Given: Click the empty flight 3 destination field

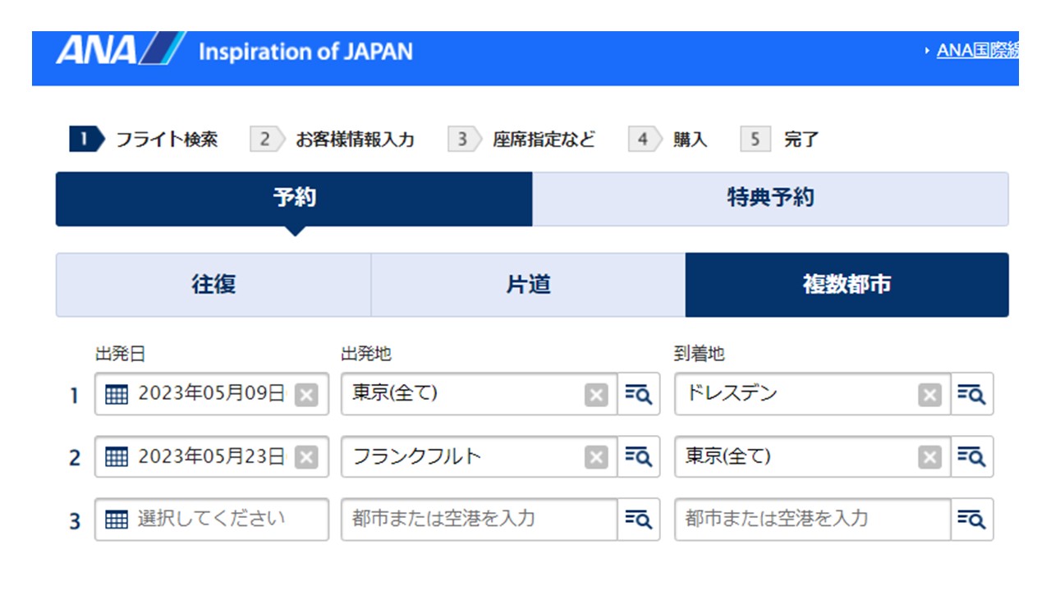Looking at the screenshot, I should [x=813, y=520].
